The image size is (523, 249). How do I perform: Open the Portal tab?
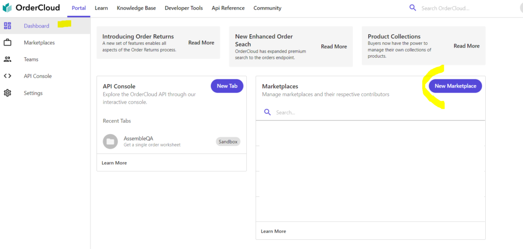coord(79,8)
